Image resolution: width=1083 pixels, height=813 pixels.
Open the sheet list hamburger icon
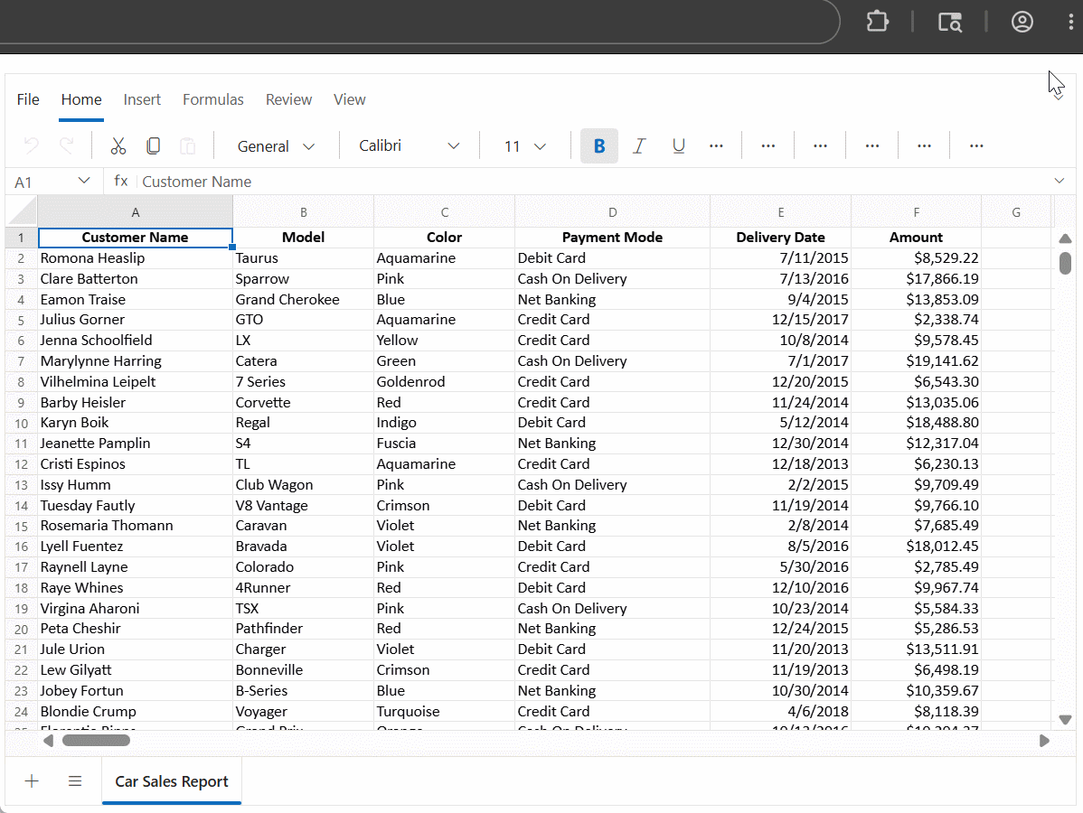[x=75, y=780]
